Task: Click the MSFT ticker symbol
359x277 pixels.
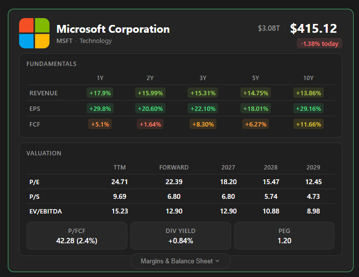Action: coord(64,41)
